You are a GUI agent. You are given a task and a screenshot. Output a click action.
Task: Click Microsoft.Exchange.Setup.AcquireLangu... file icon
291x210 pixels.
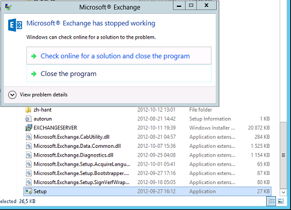point(28,164)
